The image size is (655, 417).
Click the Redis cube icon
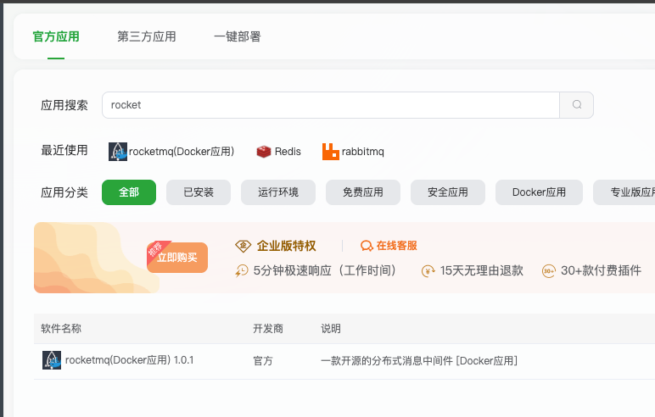click(264, 152)
